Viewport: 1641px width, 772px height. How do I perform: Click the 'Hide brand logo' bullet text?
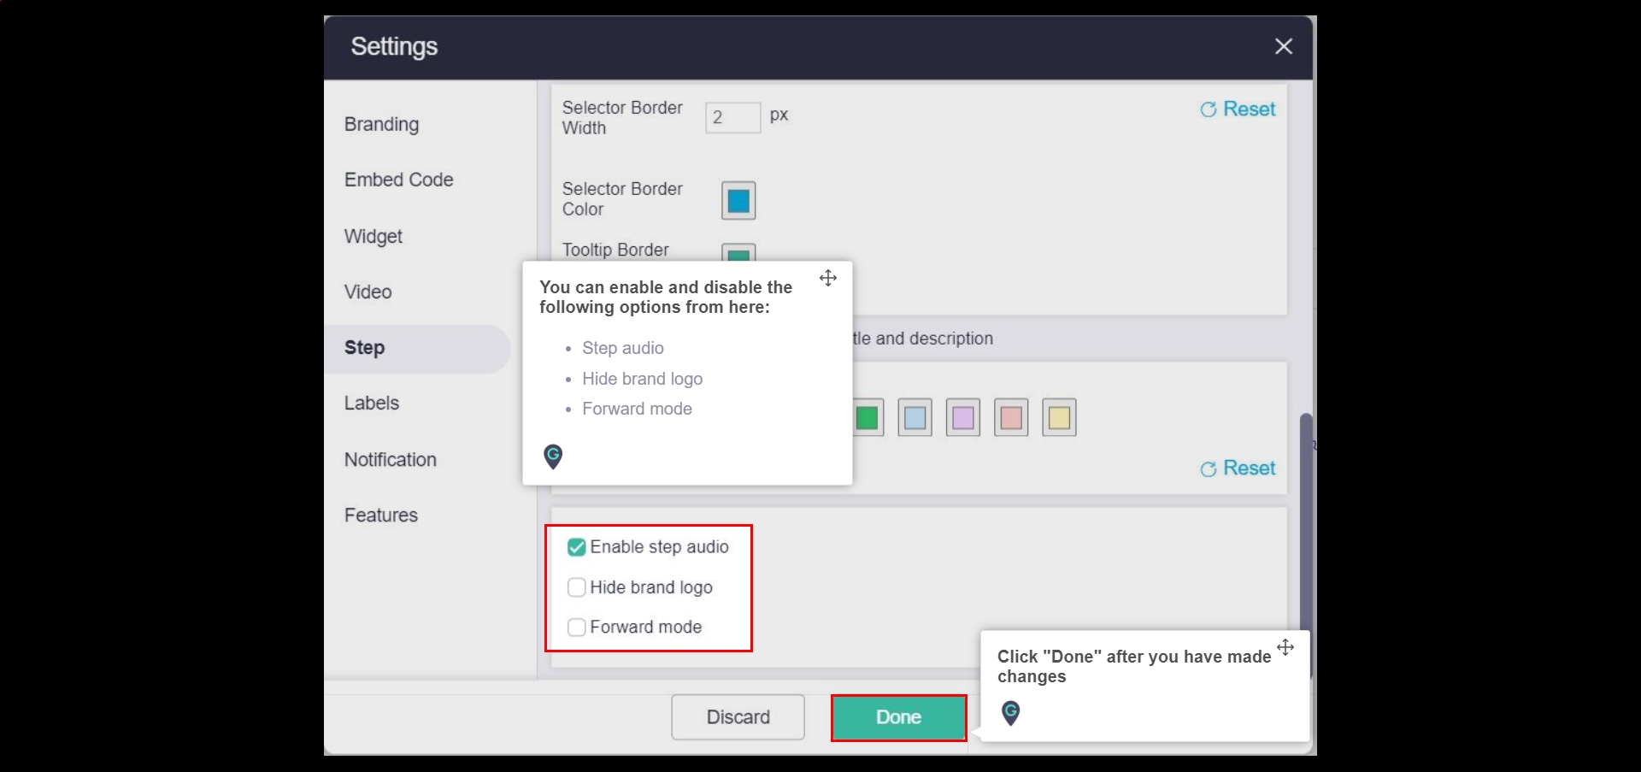pos(643,379)
